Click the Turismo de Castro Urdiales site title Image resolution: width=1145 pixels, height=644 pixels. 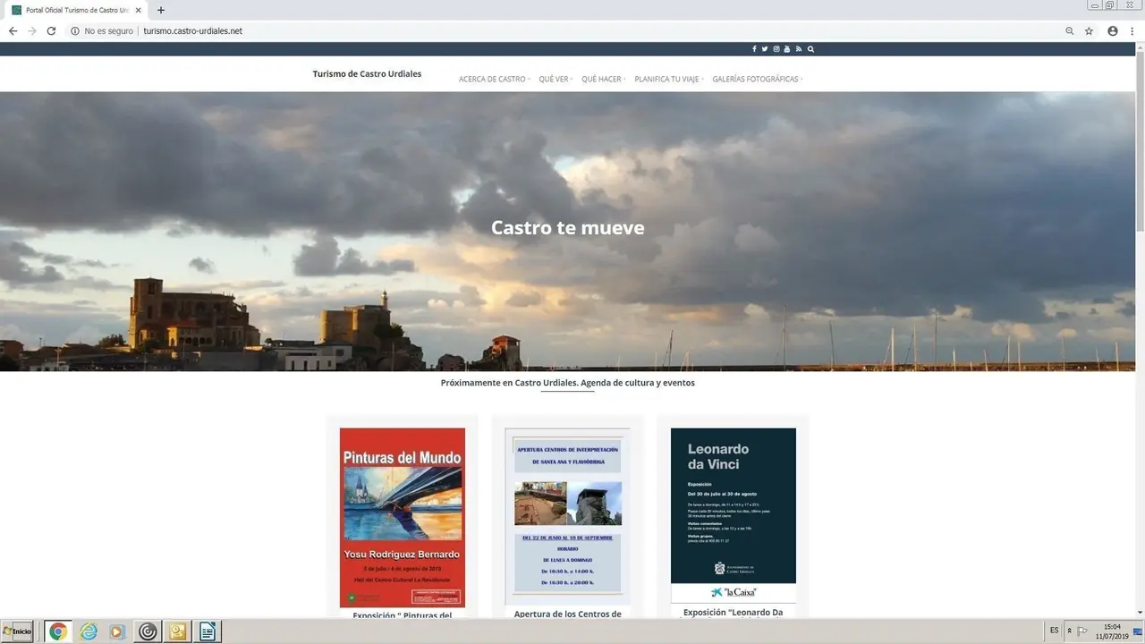pos(367,73)
